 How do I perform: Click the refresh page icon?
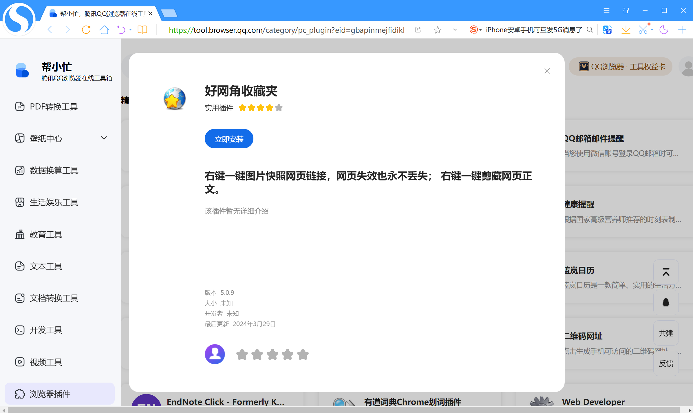[x=86, y=30]
